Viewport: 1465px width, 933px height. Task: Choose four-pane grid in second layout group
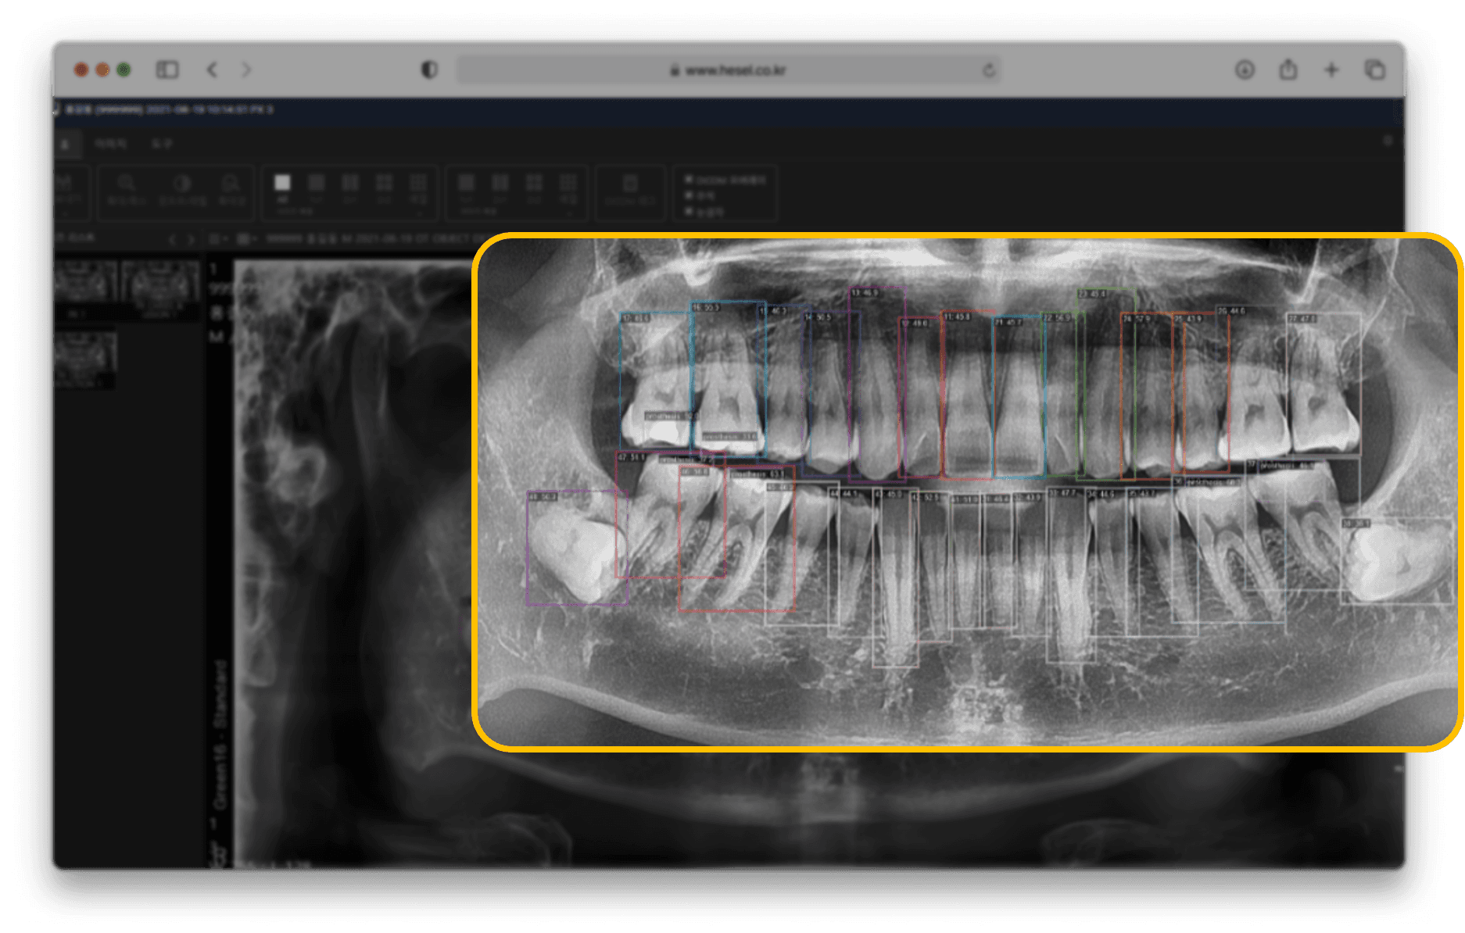click(x=535, y=183)
